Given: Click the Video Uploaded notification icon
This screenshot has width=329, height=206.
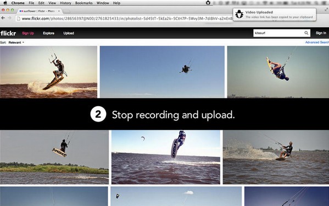Looking at the screenshot, I should click(239, 14).
